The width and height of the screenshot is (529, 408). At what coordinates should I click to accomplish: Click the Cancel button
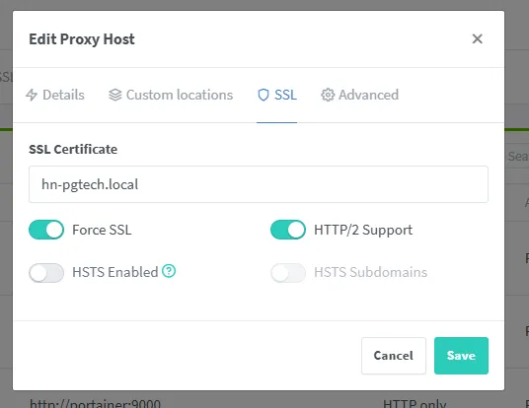(x=394, y=356)
